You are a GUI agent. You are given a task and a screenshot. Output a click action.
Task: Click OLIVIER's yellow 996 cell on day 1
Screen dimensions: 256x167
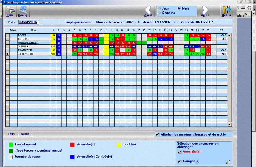(x=53, y=46)
